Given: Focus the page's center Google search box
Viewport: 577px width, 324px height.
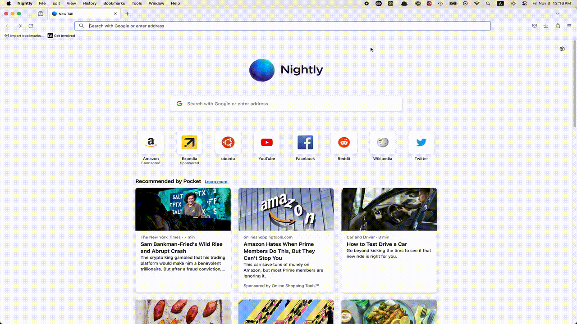Looking at the screenshot, I should tap(286, 103).
